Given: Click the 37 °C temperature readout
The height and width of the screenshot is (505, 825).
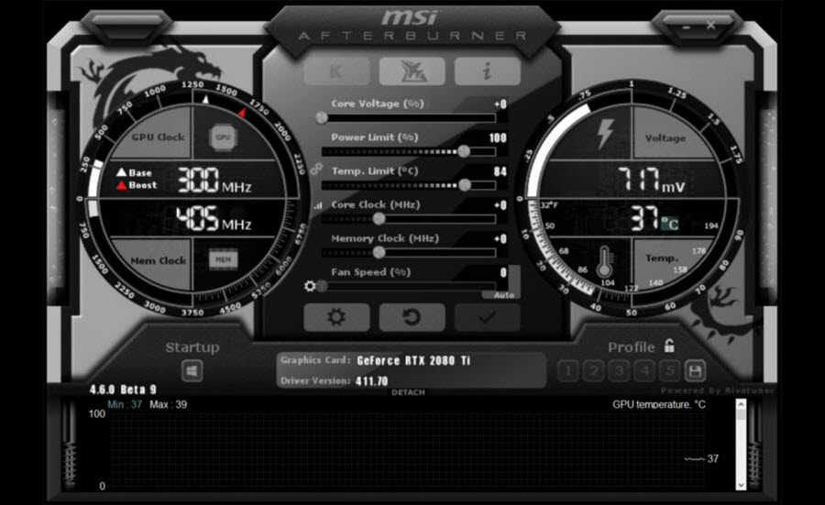Looking at the screenshot, I should pos(655,218).
